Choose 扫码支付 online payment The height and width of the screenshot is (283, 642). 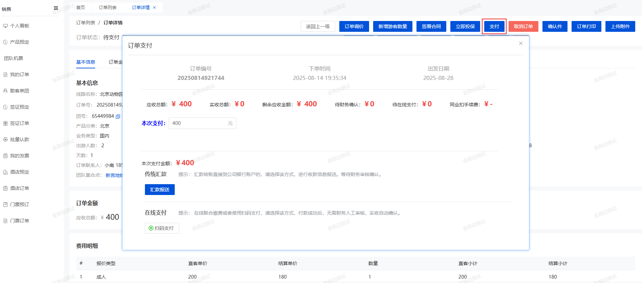point(162,228)
